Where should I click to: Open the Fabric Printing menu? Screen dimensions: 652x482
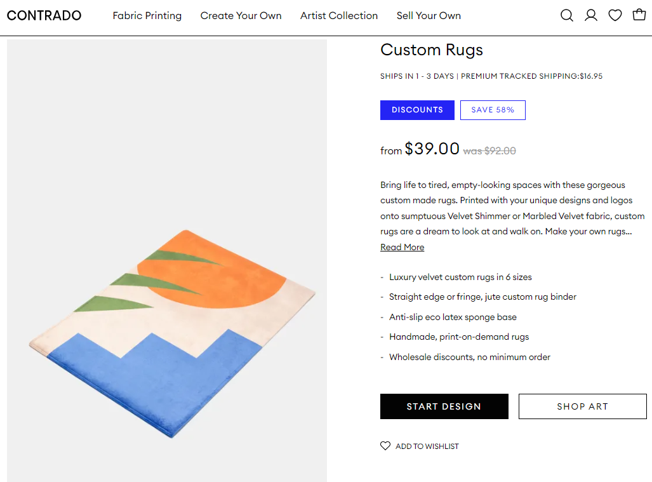(147, 15)
